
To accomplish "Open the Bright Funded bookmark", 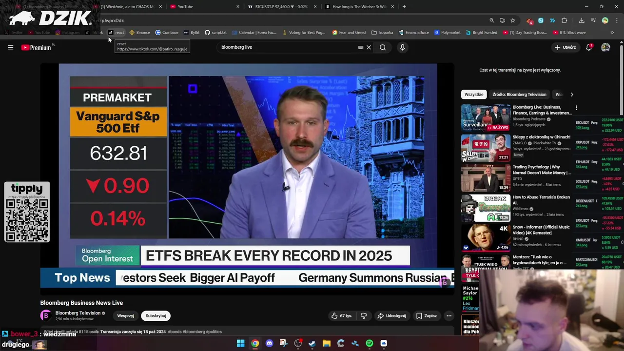I will [481, 33].
